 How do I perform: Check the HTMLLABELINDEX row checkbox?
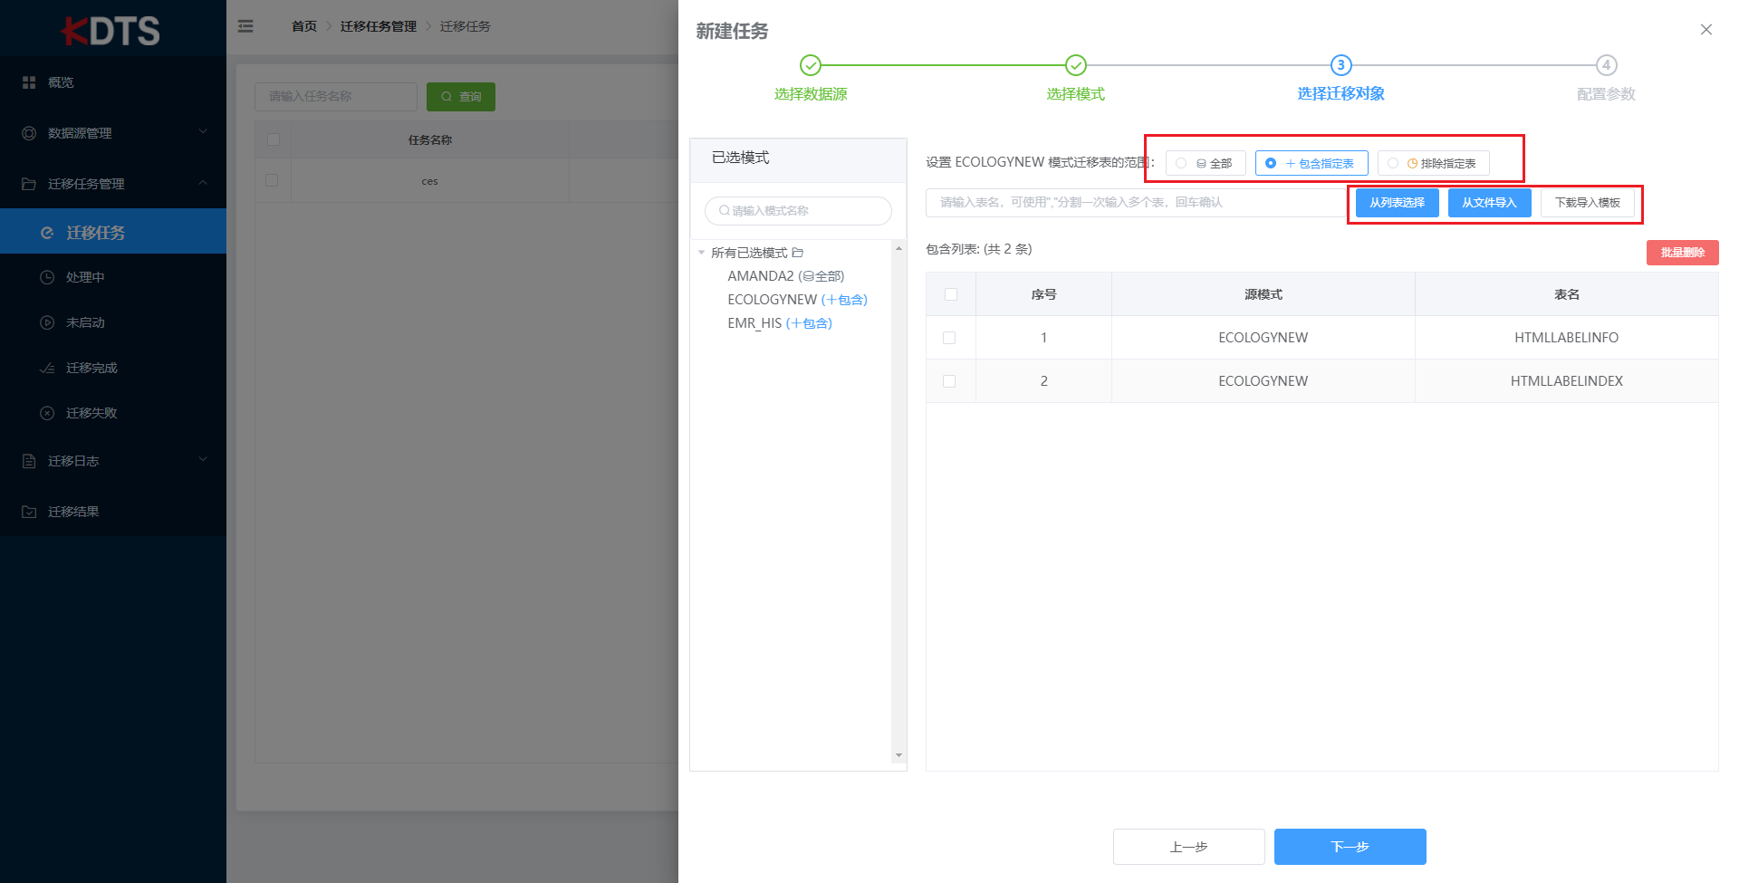949,381
